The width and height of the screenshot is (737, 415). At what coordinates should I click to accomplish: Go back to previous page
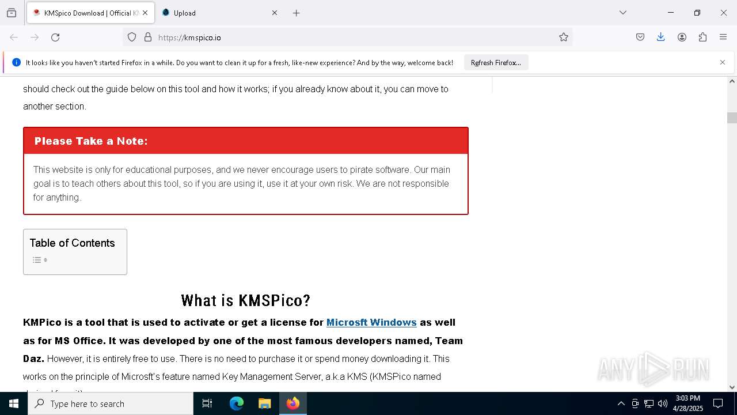coord(14,37)
